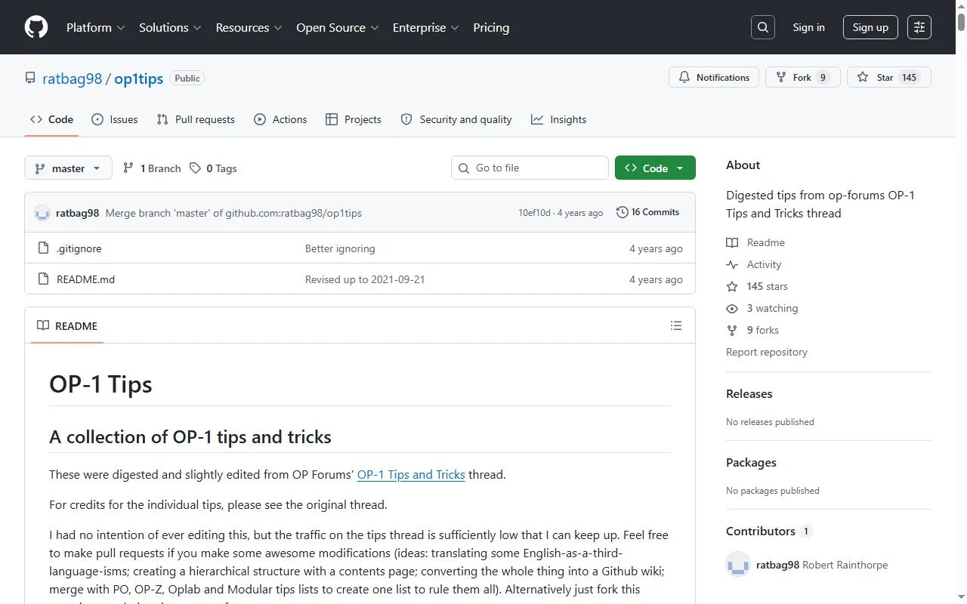Switch to the Projects tab

(354, 119)
